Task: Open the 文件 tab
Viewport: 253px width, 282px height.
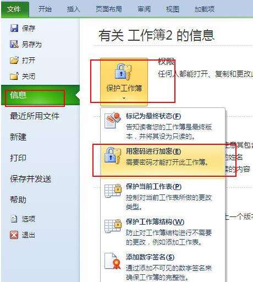Action: [15, 9]
